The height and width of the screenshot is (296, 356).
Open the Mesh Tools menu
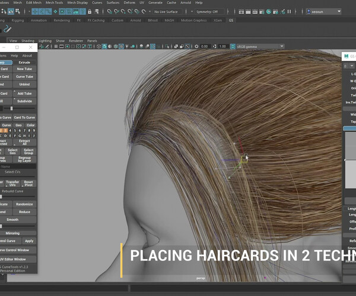click(54, 2)
